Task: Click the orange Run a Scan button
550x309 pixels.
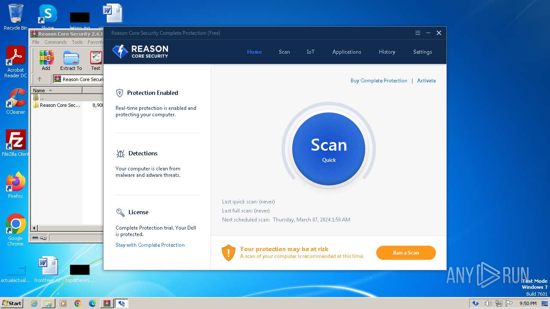Action: point(406,253)
